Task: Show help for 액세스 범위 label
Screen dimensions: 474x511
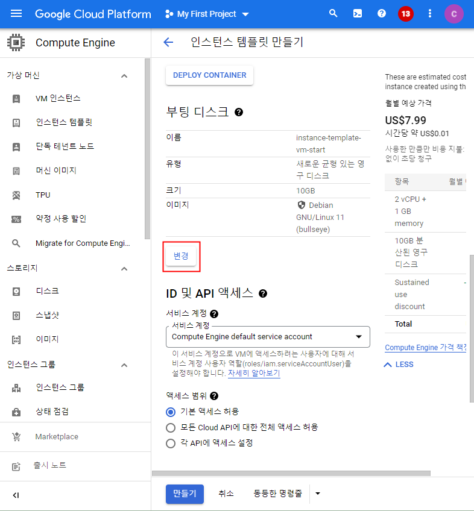Action: pos(214,396)
